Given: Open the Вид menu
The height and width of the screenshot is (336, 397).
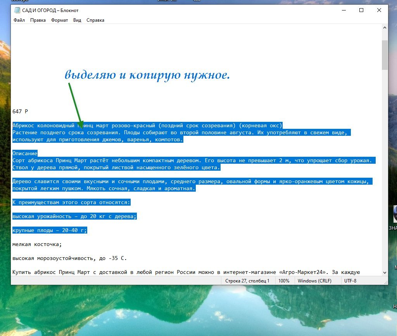Looking at the screenshot, I should [x=77, y=20].
